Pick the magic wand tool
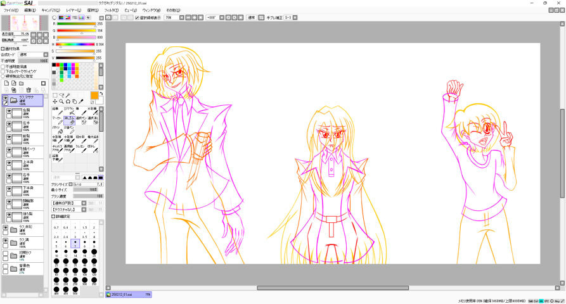 [x=69, y=95]
